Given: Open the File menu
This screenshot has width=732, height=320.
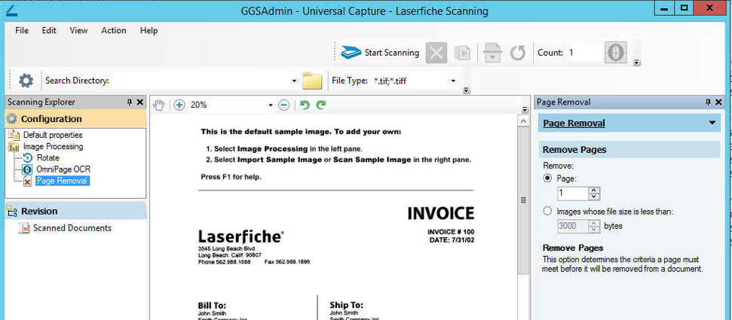Looking at the screenshot, I should 21,30.
